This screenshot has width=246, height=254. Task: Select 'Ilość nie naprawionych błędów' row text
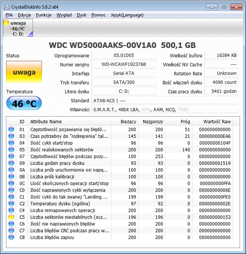pyautogui.click(x=63, y=224)
